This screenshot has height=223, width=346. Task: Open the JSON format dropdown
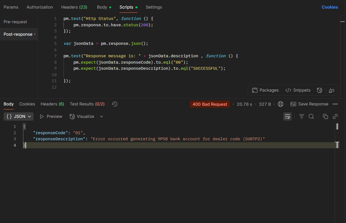pyautogui.click(x=19, y=116)
